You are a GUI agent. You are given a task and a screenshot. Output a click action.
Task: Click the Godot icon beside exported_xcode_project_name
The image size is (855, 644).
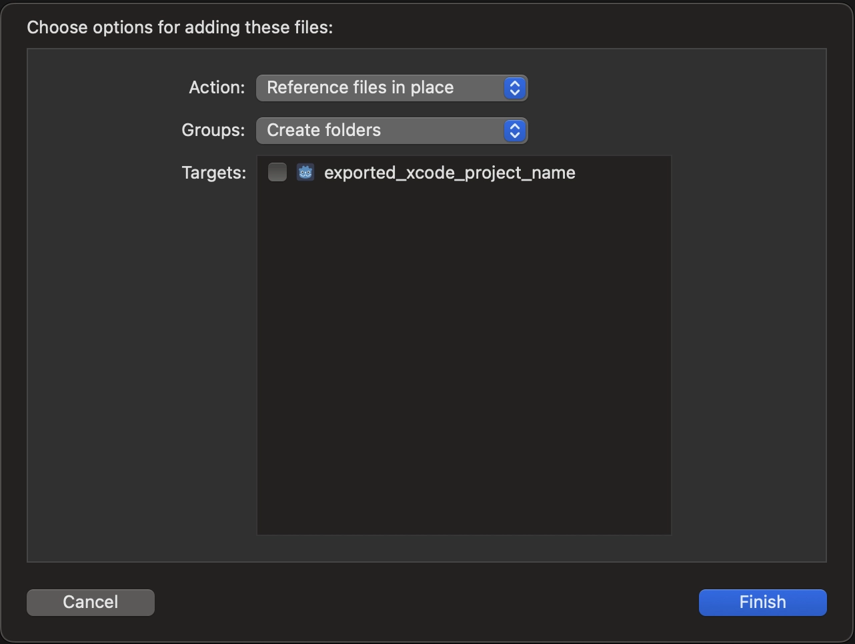(305, 173)
